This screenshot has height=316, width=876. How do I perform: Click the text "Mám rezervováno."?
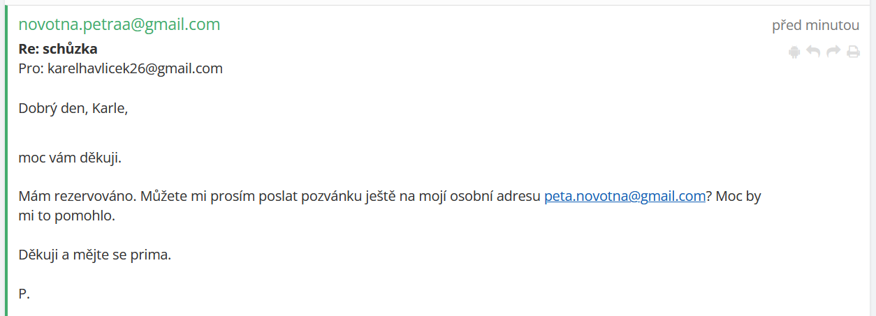coord(78,196)
